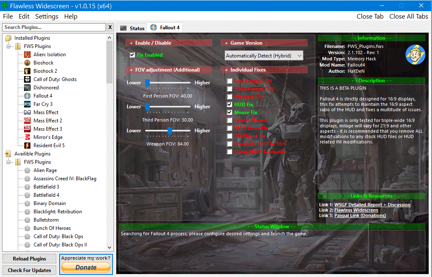The width and height of the screenshot is (432, 277).
Task: Click the Bulletstorm gear icon
Action: [x=27, y=220]
